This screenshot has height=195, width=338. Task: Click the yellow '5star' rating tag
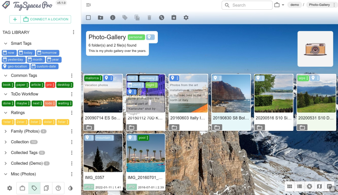[63, 122]
